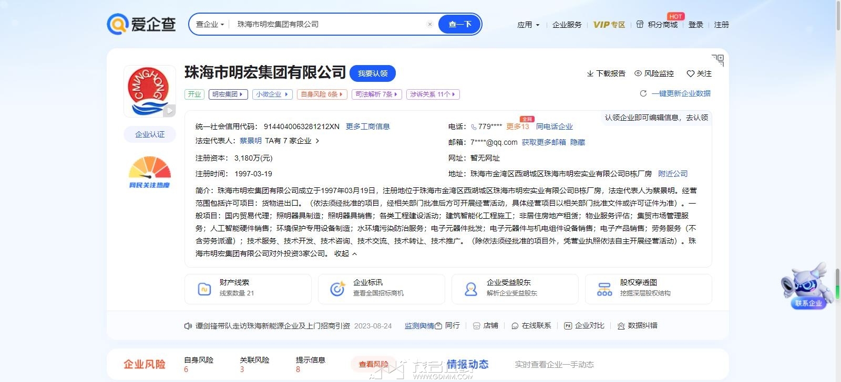Click the 店铺 shop icon
Viewport: 841px width, 382px height.
tap(477, 326)
